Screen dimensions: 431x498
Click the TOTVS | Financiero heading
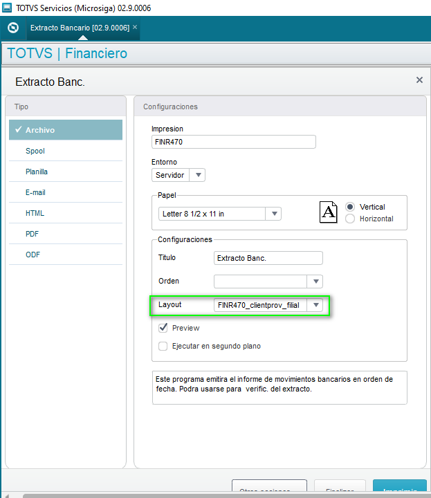click(x=67, y=53)
